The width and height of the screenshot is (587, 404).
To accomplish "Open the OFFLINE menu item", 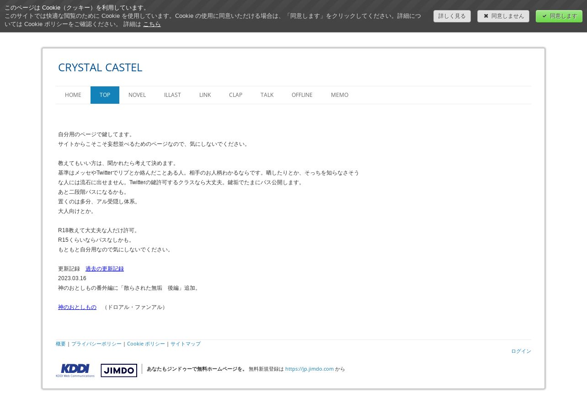I will pyautogui.click(x=302, y=95).
